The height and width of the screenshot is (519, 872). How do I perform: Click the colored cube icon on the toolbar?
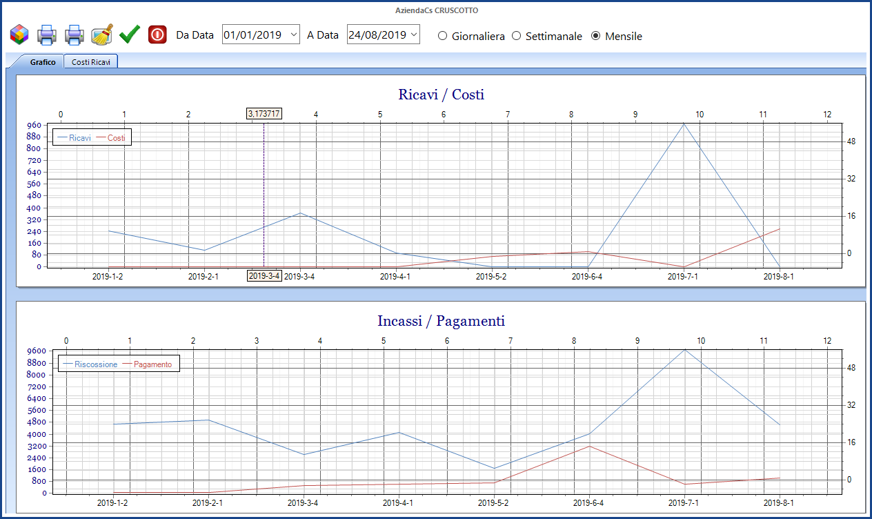coord(19,33)
